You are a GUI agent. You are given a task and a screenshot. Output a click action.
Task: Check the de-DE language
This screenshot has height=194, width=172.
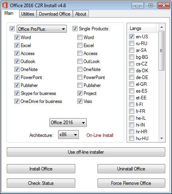[x=131, y=77]
